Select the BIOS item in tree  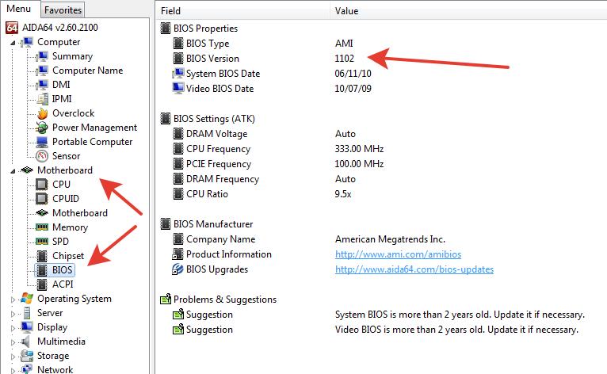pyautogui.click(x=62, y=270)
